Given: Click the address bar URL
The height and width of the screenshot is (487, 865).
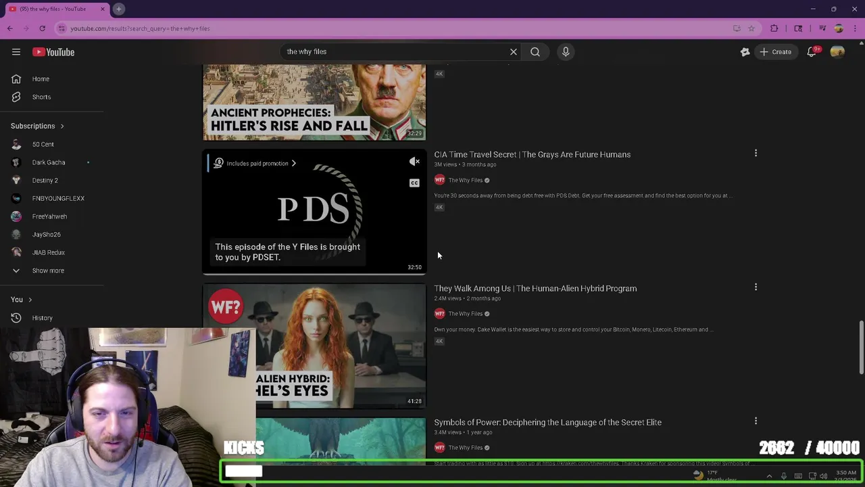Looking at the screenshot, I should pos(140,28).
